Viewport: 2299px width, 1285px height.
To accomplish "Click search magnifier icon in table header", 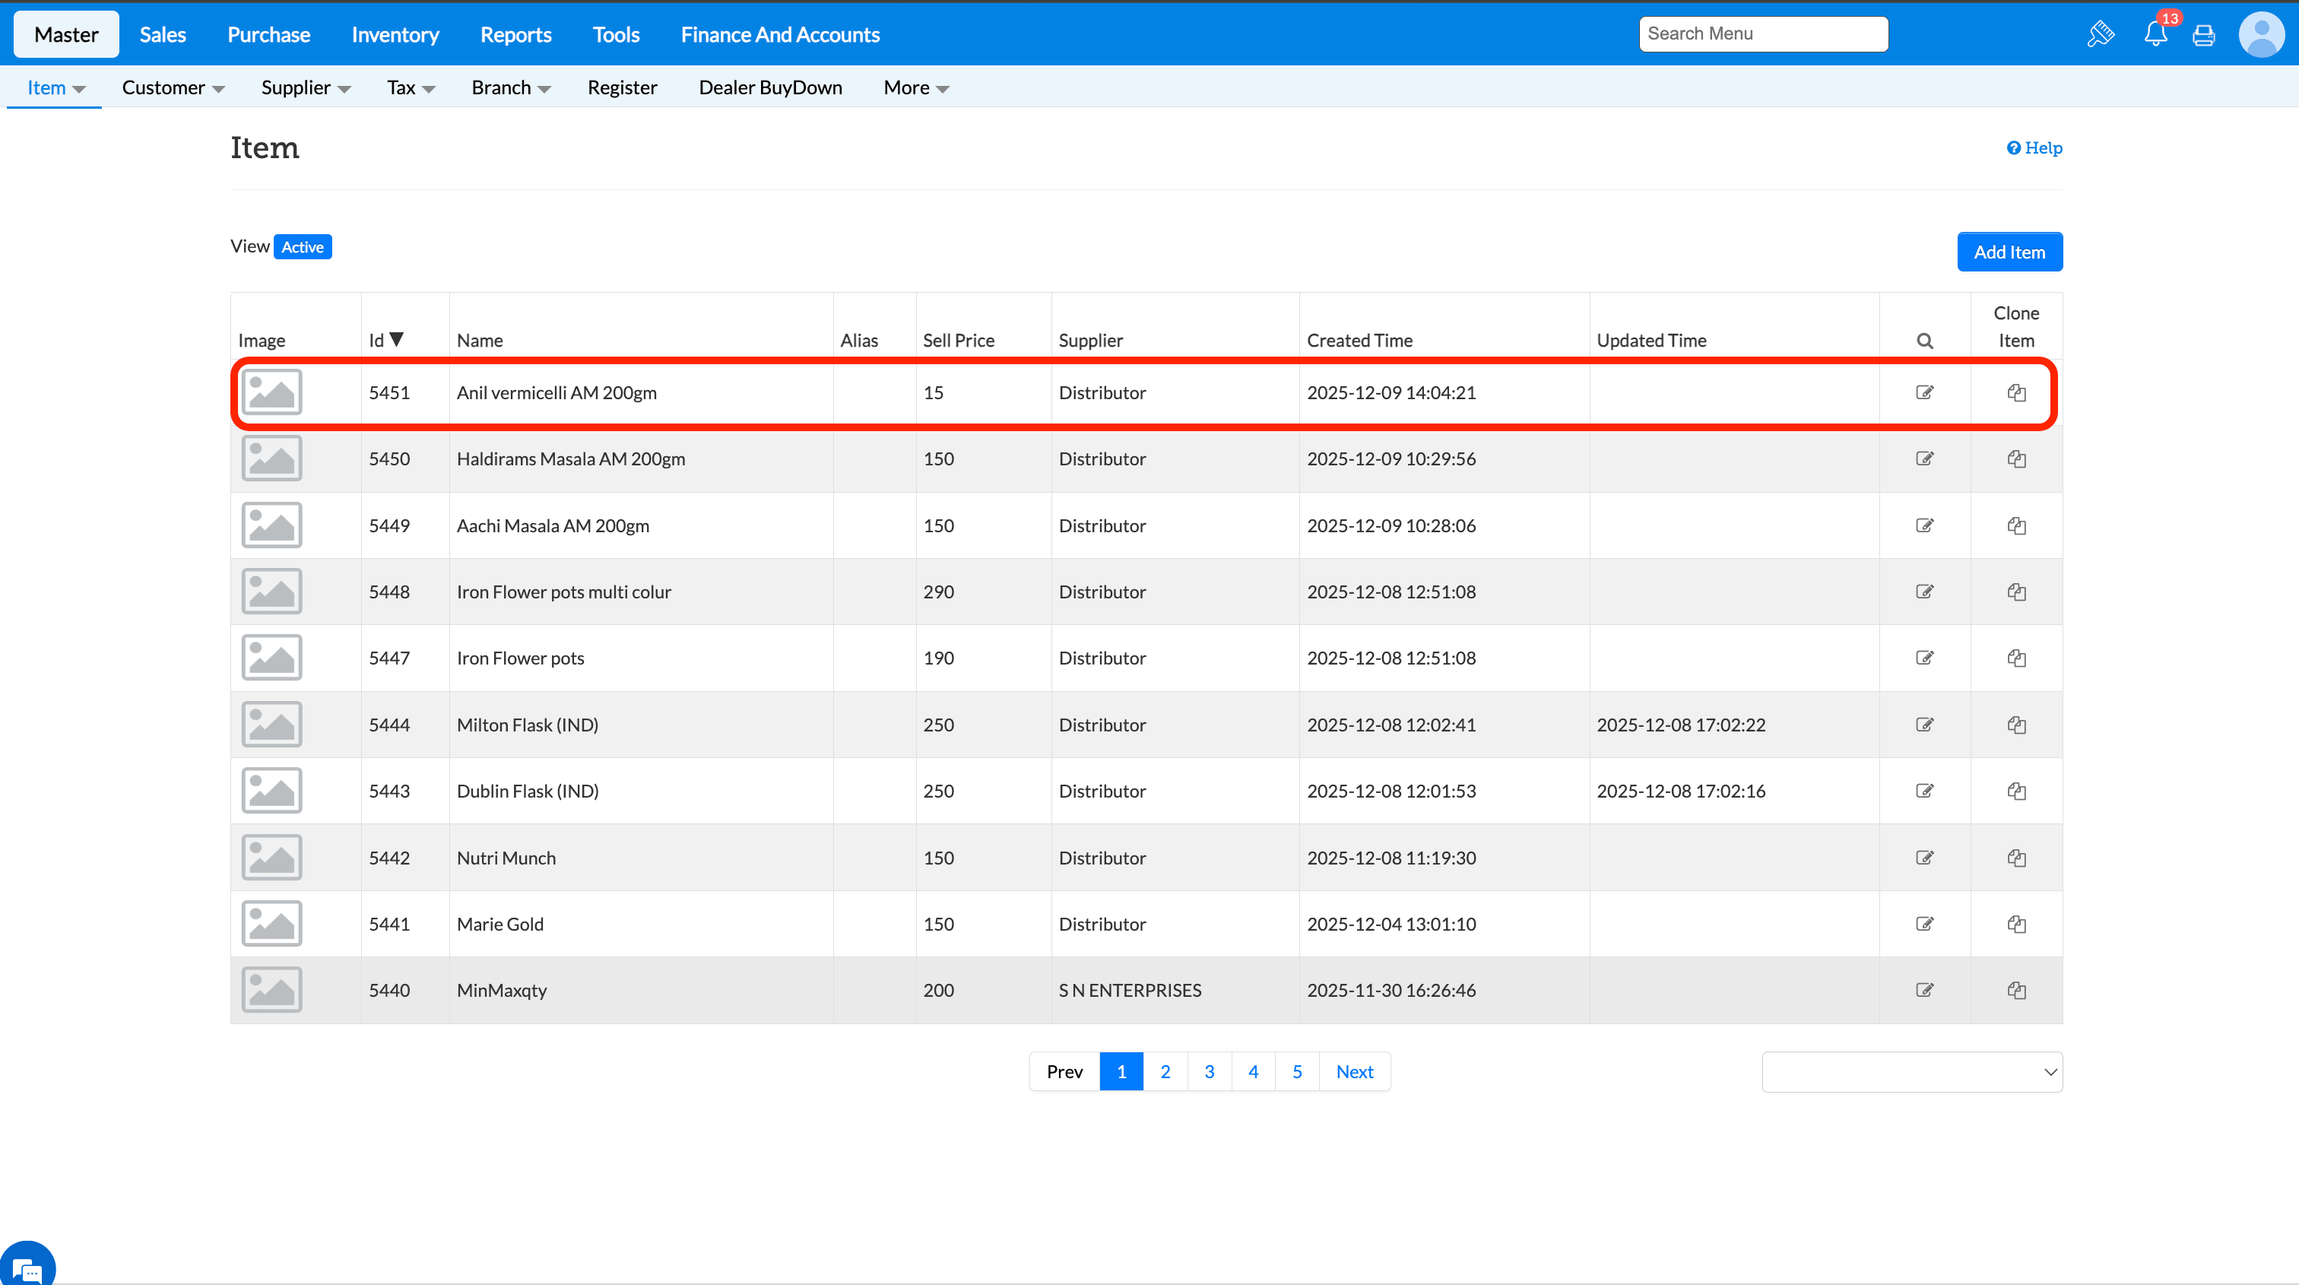I will [1924, 341].
